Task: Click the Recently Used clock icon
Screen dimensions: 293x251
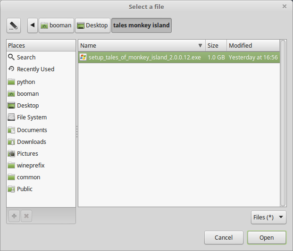Action: 11,69
